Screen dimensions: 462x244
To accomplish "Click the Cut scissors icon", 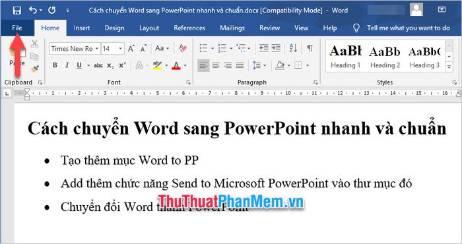I will pyautogui.click(x=34, y=44).
